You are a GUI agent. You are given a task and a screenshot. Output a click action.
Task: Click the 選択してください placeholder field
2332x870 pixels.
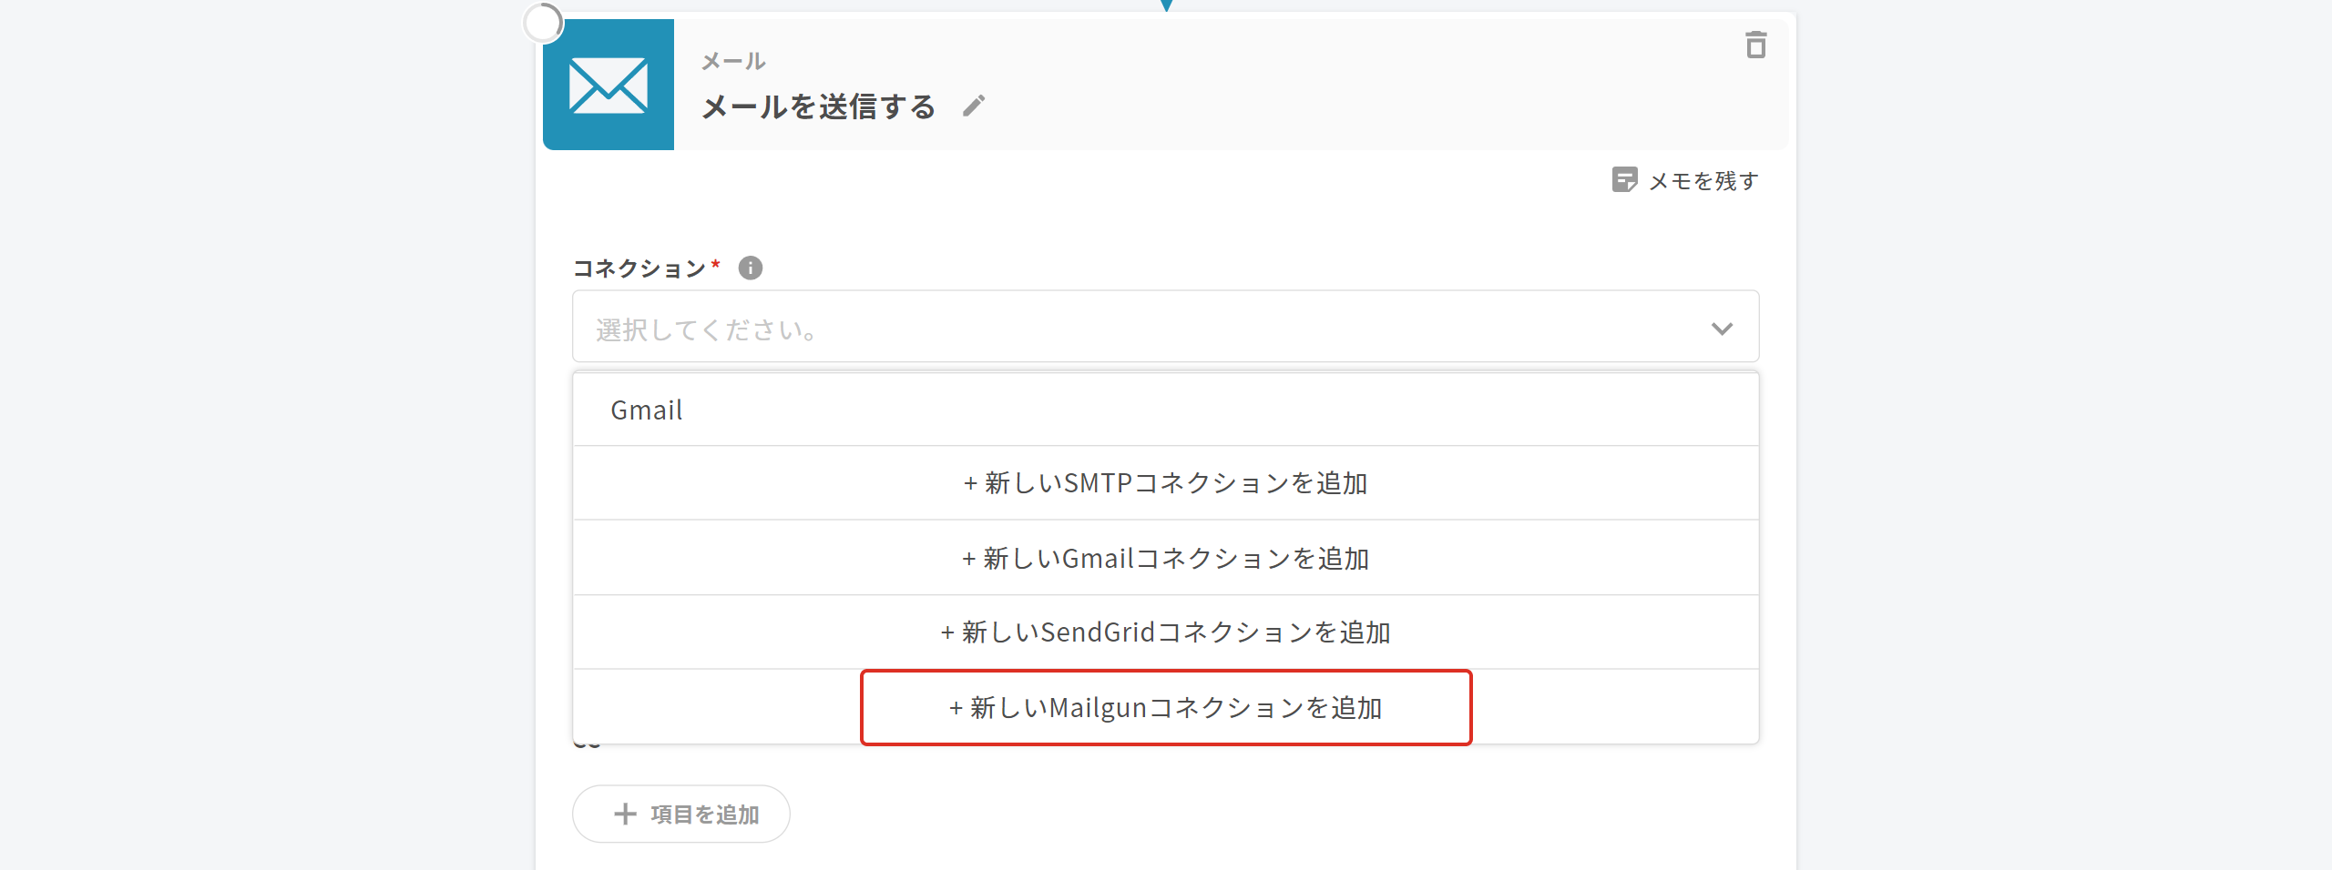coord(1093,329)
